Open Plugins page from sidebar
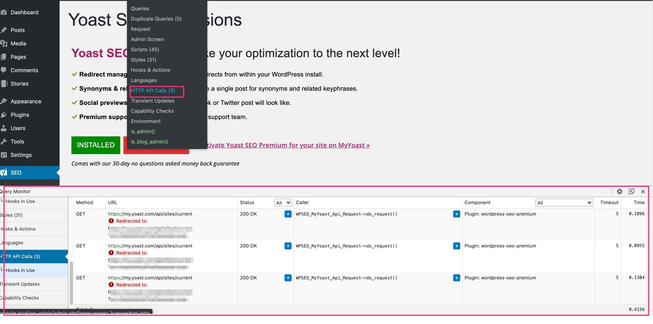The width and height of the screenshot is (653, 324). [20, 115]
